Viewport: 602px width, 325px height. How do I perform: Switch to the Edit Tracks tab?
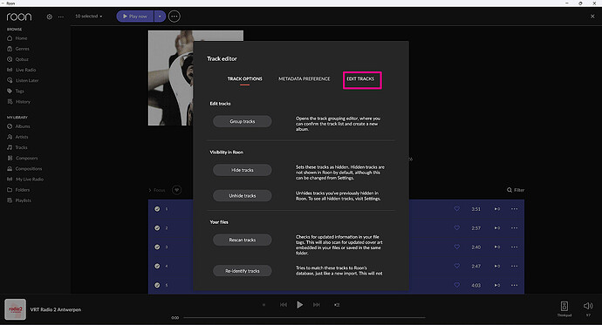point(360,79)
